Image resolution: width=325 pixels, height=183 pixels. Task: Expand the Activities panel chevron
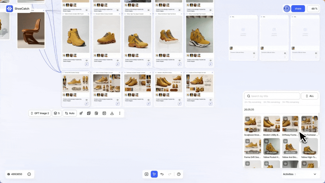coord(315,174)
